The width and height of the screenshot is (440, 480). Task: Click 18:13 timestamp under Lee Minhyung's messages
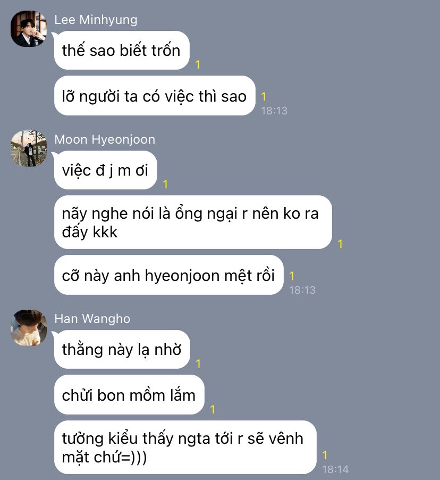[274, 111]
